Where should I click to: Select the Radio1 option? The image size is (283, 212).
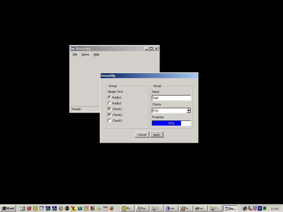[x=109, y=97]
